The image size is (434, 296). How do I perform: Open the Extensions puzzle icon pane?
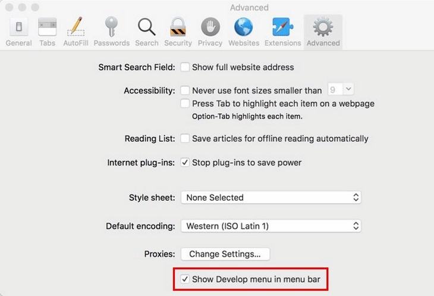282,32
